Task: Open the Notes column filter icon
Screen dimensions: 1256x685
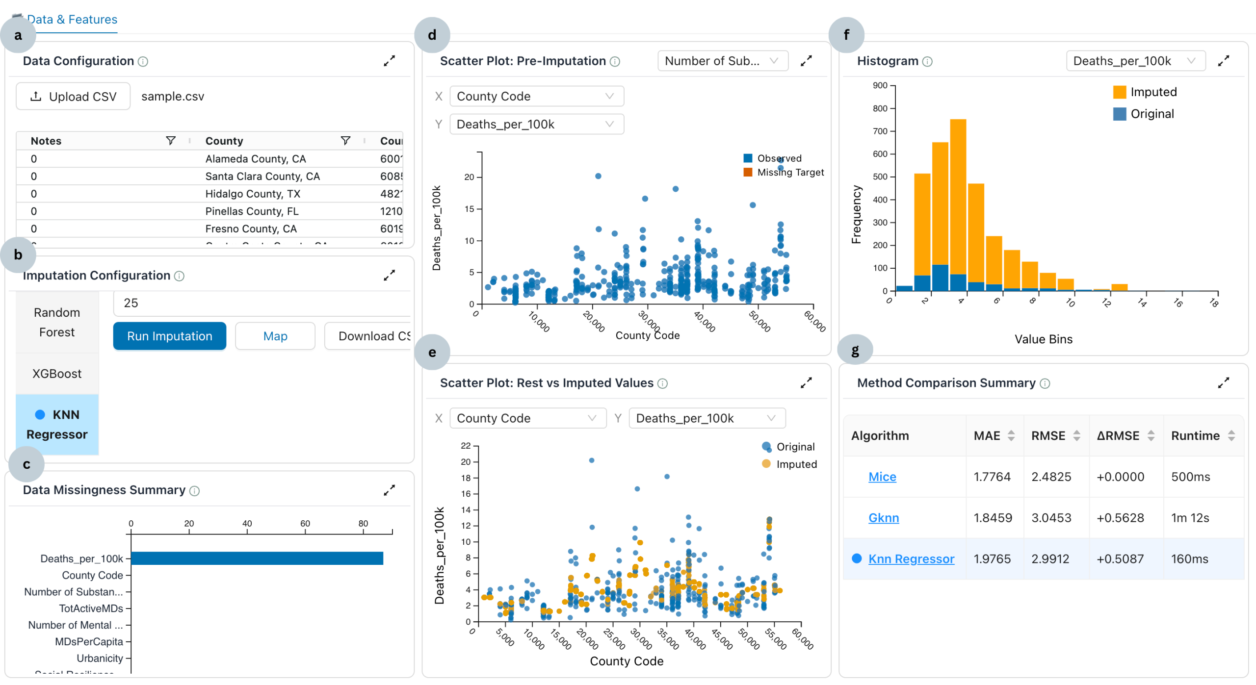Action: click(x=171, y=141)
